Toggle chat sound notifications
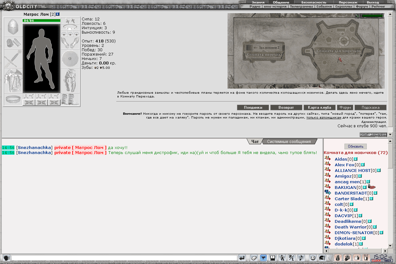Viewport: 396px width, 264px height. (x=301, y=258)
